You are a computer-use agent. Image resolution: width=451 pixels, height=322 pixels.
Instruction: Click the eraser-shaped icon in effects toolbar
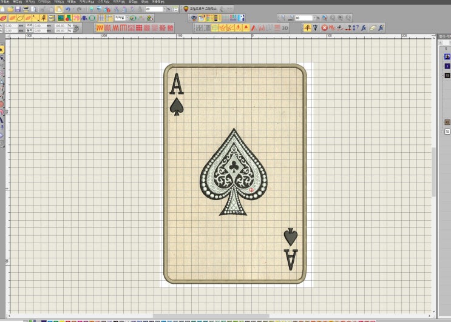373,28
